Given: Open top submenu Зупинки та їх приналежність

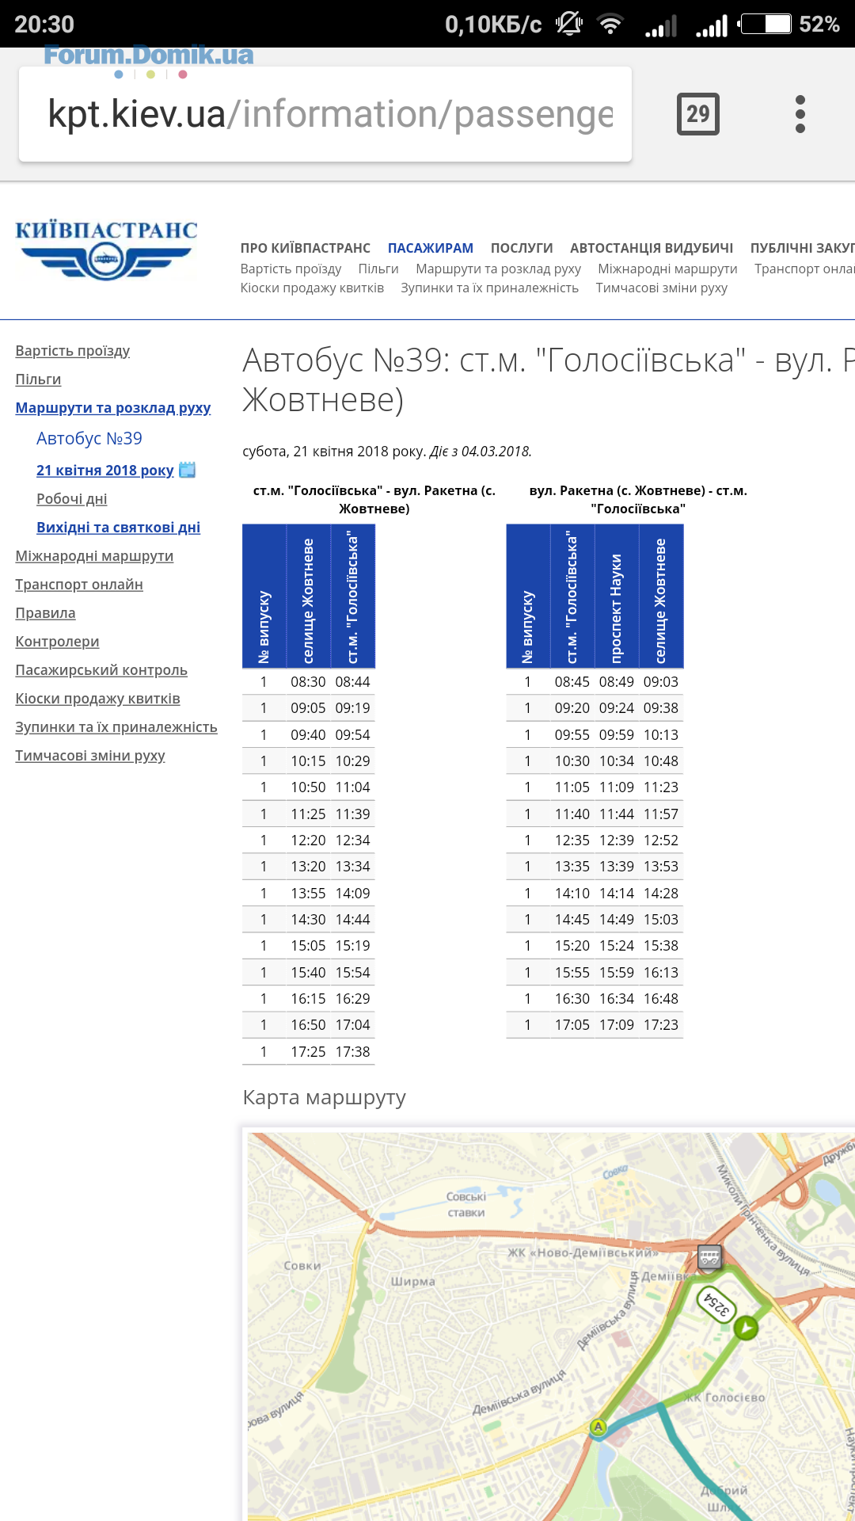Looking at the screenshot, I should 489,288.
